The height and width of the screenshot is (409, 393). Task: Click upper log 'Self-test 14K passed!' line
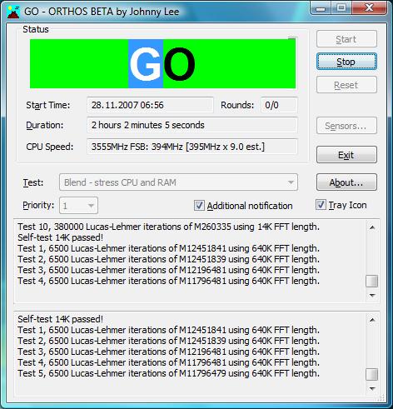coord(60,237)
